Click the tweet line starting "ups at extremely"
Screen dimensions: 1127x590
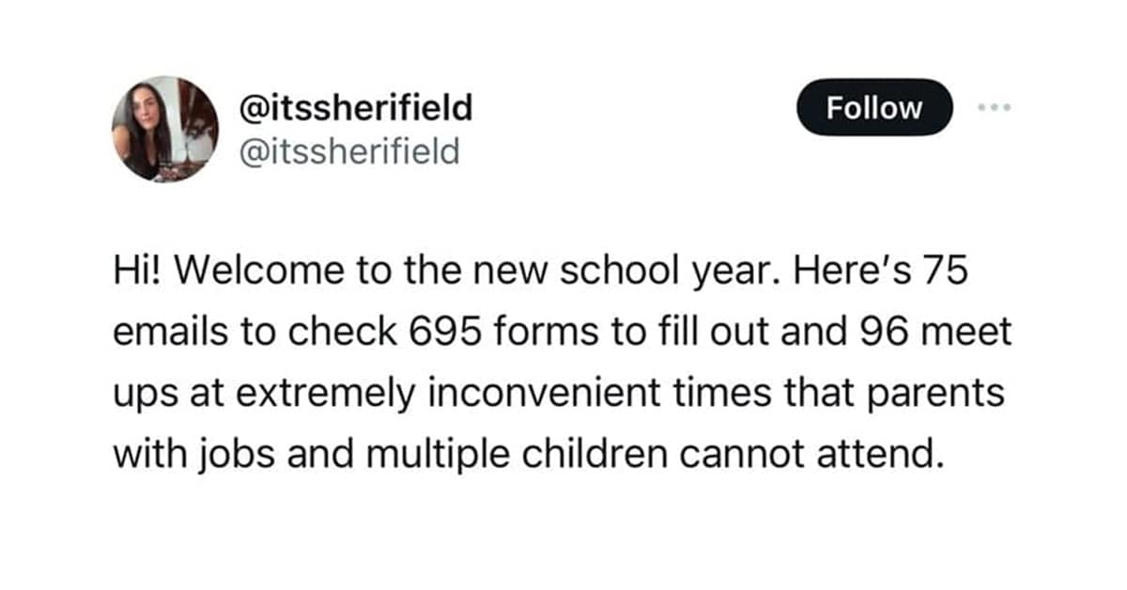click(559, 393)
